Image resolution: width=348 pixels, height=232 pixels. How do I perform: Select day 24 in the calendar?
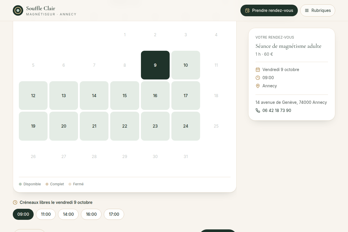(186, 126)
